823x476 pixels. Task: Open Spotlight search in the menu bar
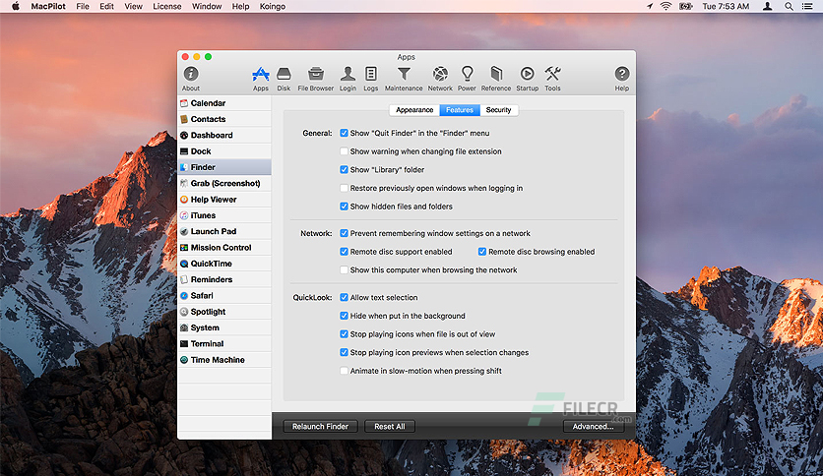click(789, 6)
